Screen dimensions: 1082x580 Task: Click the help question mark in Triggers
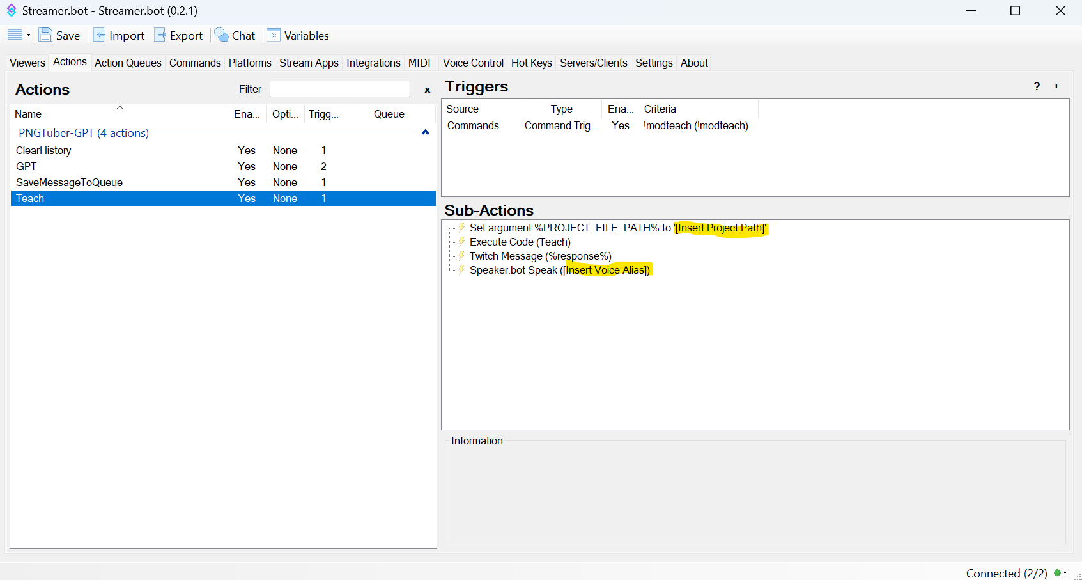point(1037,86)
